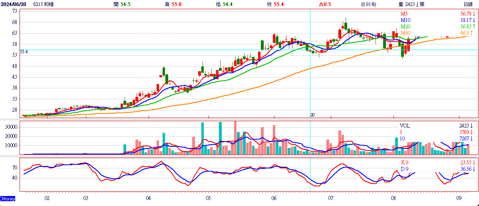Click the VOL label in volume panel
Viewport: 479px width, 206px height.
click(405, 126)
